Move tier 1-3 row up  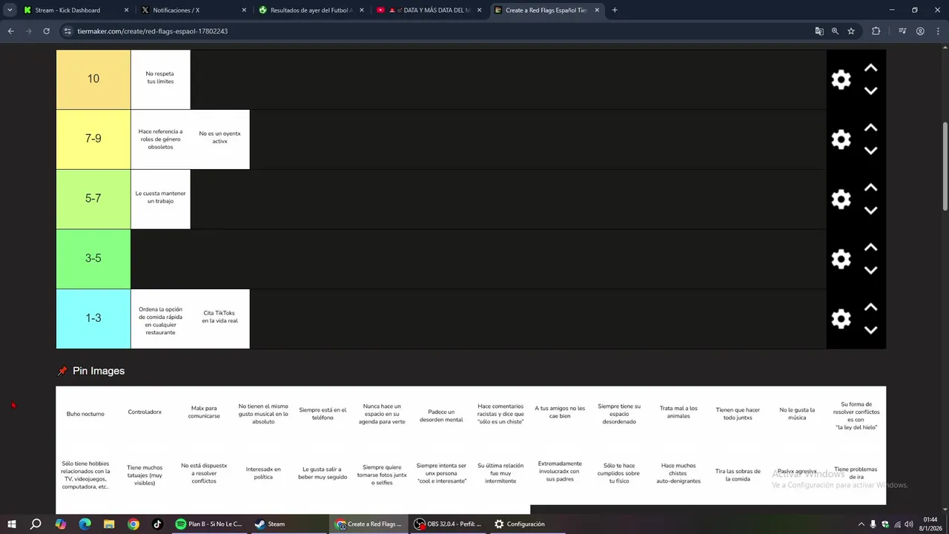871,307
